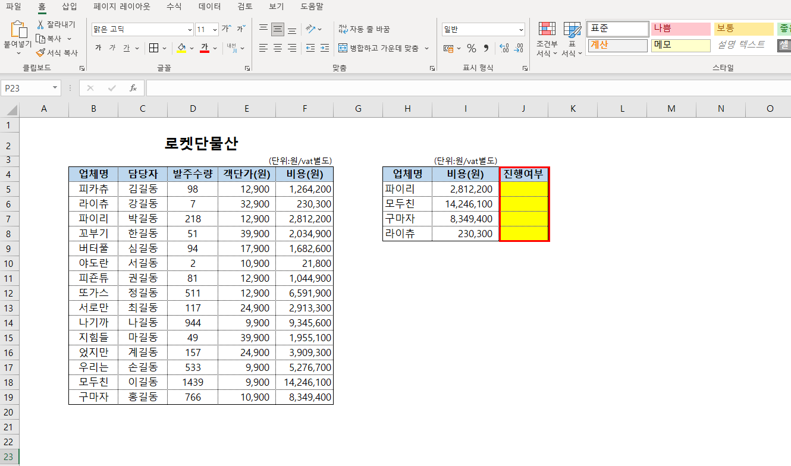Center text horizontally icon
791x466 pixels.
coord(278,48)
